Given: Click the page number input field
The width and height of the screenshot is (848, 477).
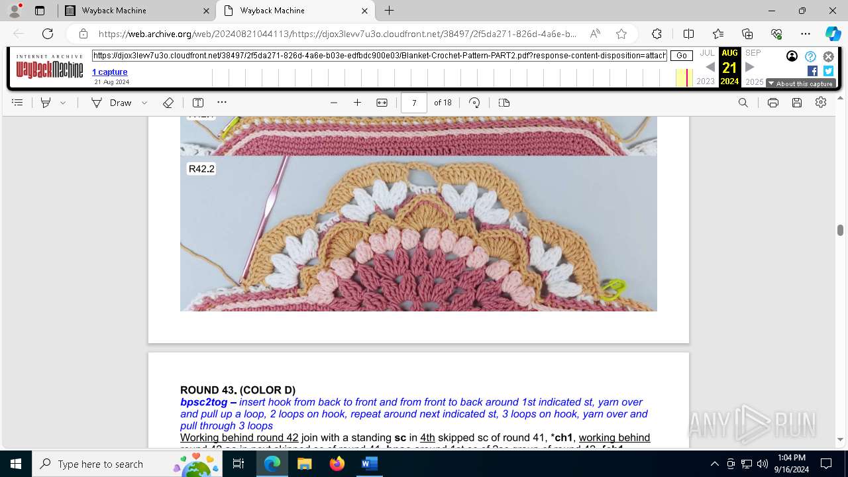Looking at the screenshot, I should click(414, 103).
